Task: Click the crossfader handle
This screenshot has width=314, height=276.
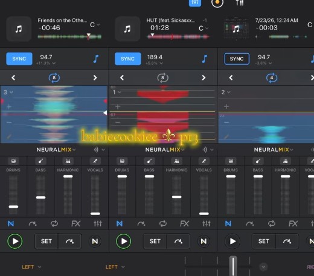Action: pos(233,266)
